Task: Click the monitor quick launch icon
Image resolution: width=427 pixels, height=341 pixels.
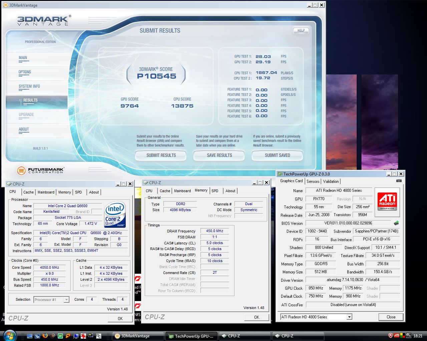Action: (76, 336)
